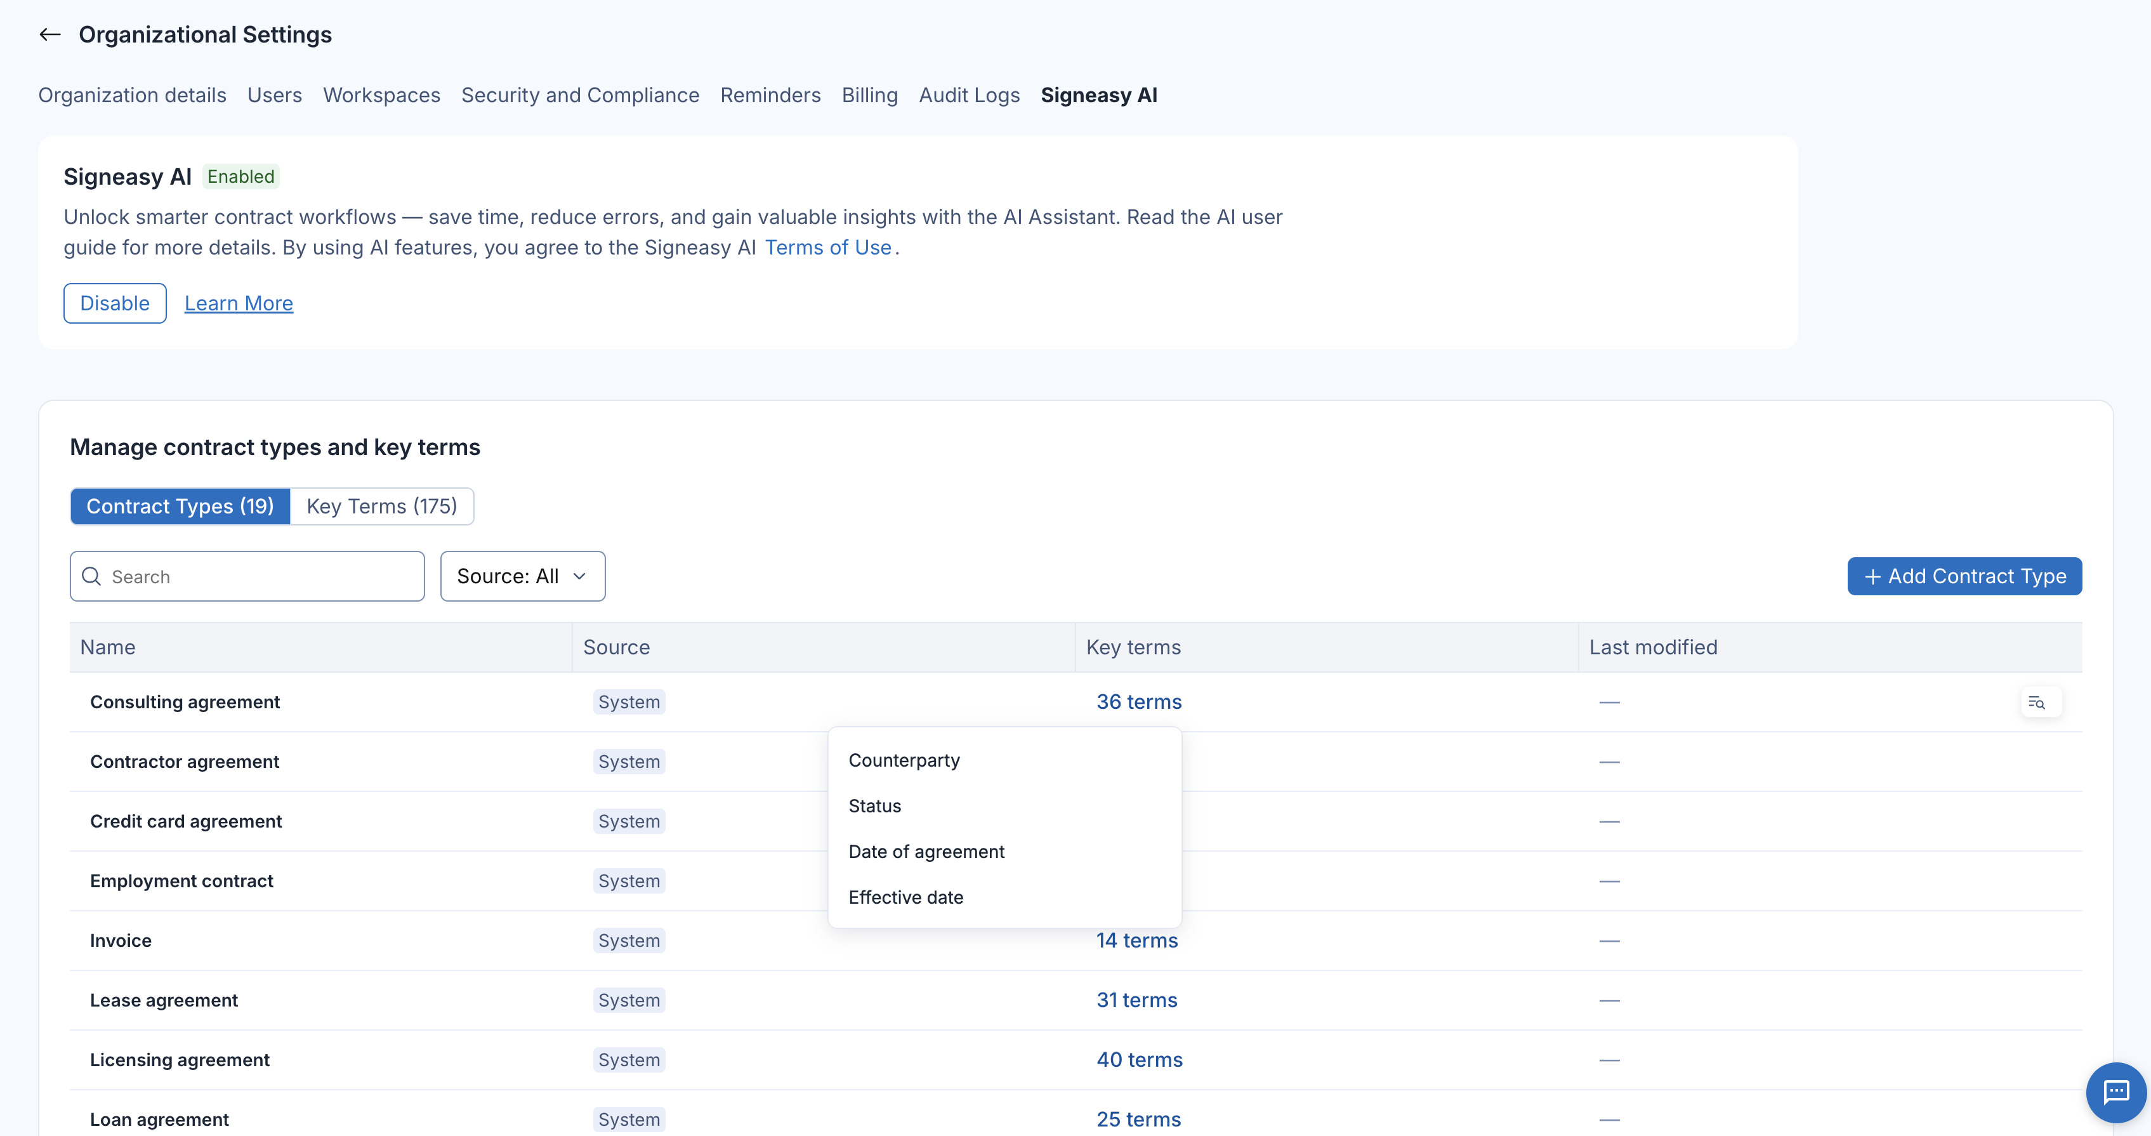Go to the Workspaces tab
This screenshot has height=1136, width=2151.
381,95
